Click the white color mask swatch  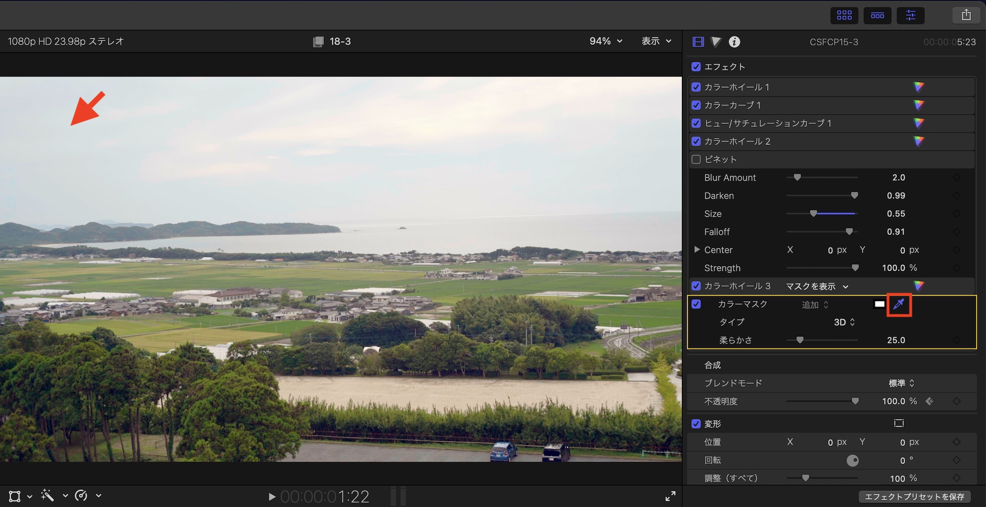tap(880, 304)
